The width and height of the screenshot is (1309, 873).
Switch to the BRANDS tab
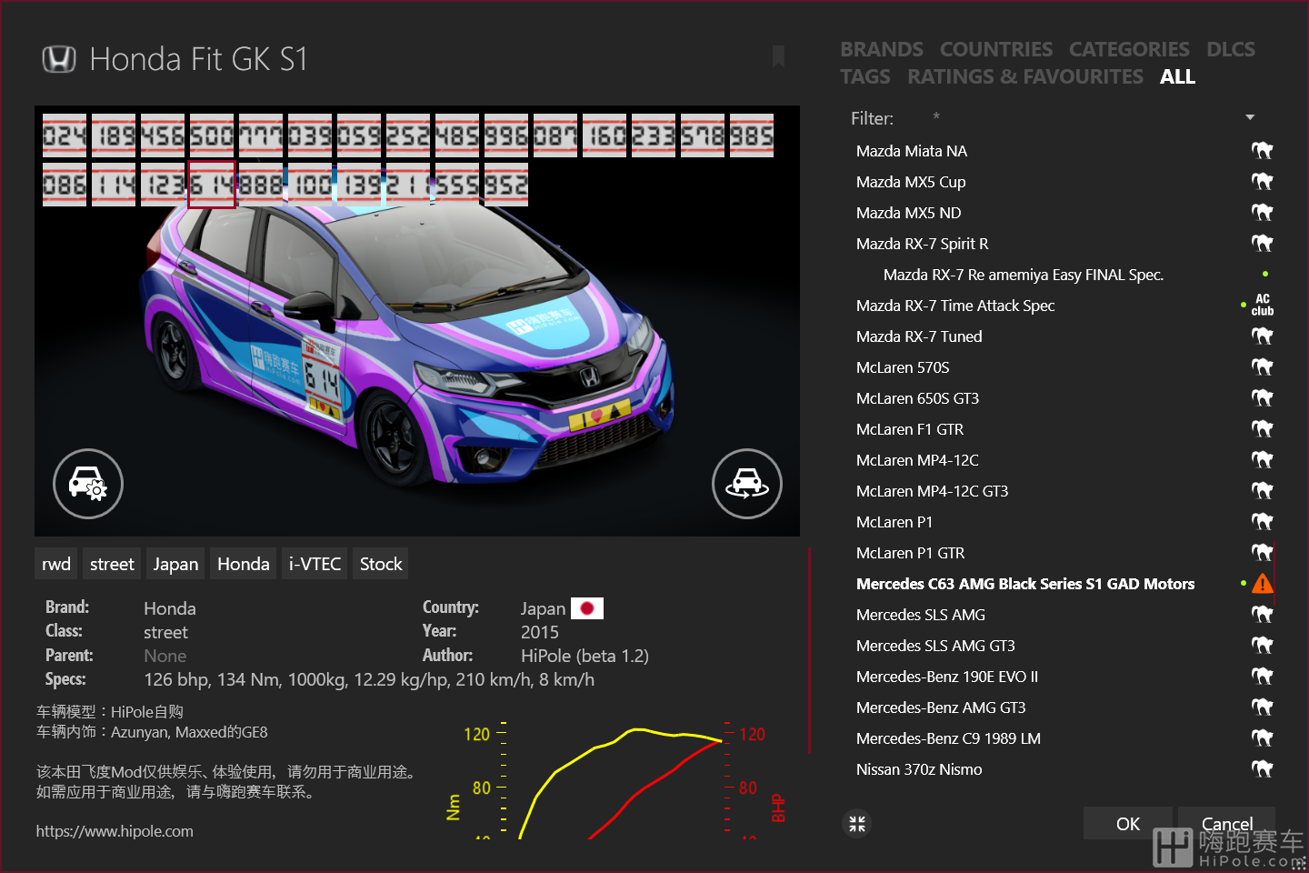coord(882,49)
